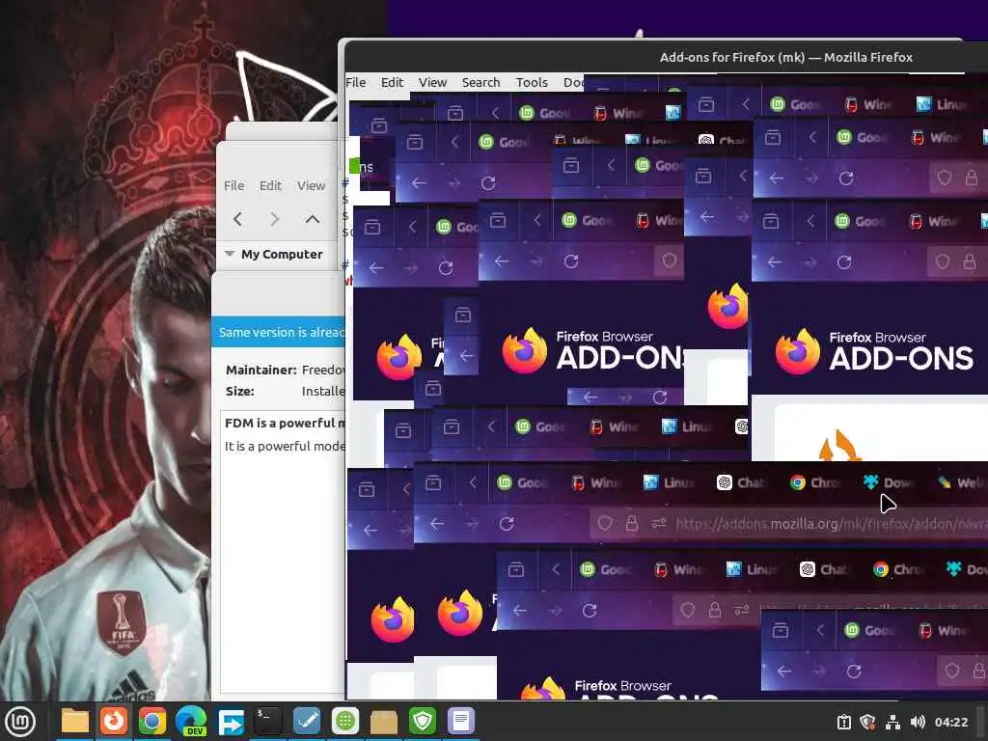This screenshot has width=988, height=741.
Task: Click the lock icon beside the addons.mozilla.org URL
Action: coord(631,524)
